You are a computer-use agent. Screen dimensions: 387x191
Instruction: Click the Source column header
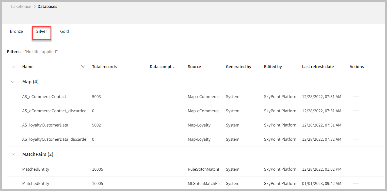click(194, 67)
